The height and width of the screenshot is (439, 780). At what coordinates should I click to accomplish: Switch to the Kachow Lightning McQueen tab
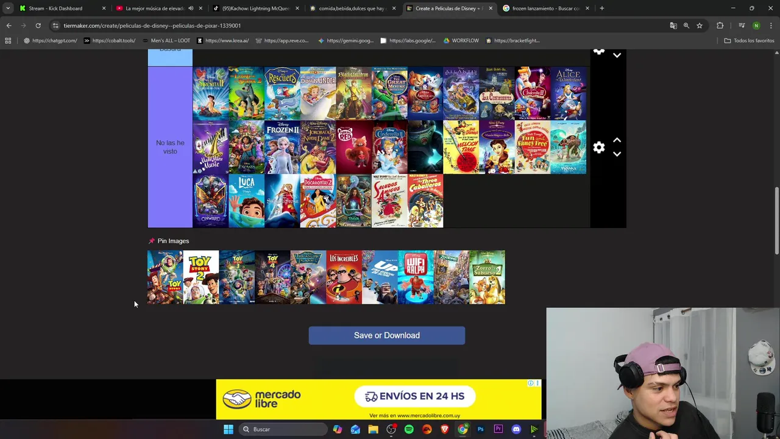tap(255, 9)
